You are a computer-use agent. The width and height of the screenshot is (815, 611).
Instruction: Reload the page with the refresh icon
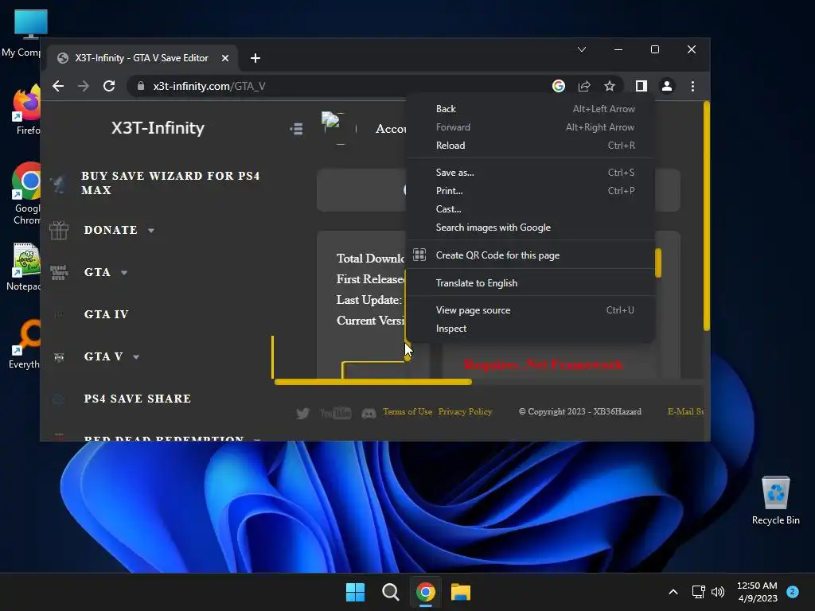[x=108, y=86]
